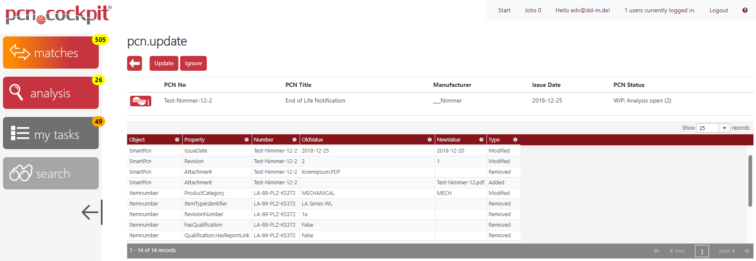Open the analysis section

[x=51, y=93]
